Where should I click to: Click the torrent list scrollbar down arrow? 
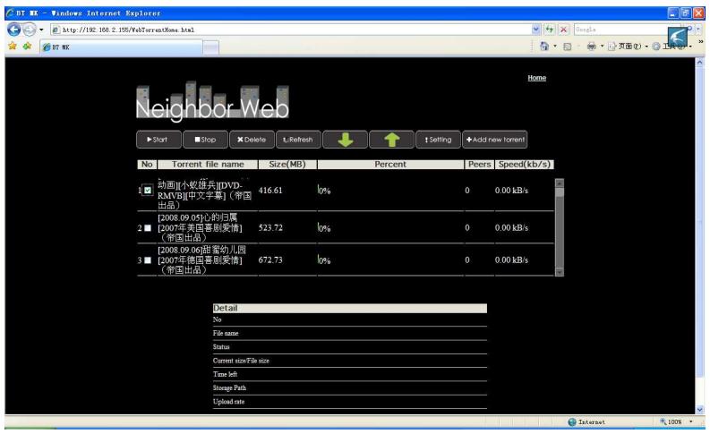560,272
